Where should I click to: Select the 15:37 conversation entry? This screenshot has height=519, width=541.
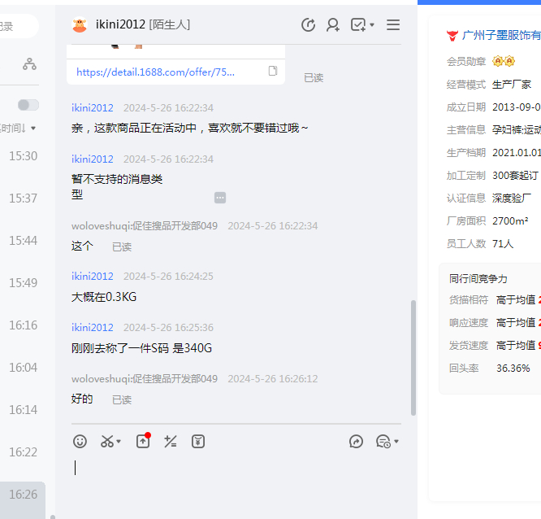click(x=23, y=198)
